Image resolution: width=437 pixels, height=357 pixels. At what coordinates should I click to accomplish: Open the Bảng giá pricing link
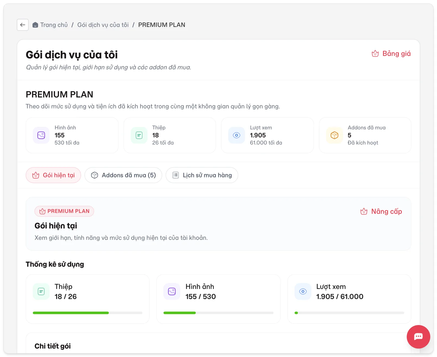(x=391, y=53)
